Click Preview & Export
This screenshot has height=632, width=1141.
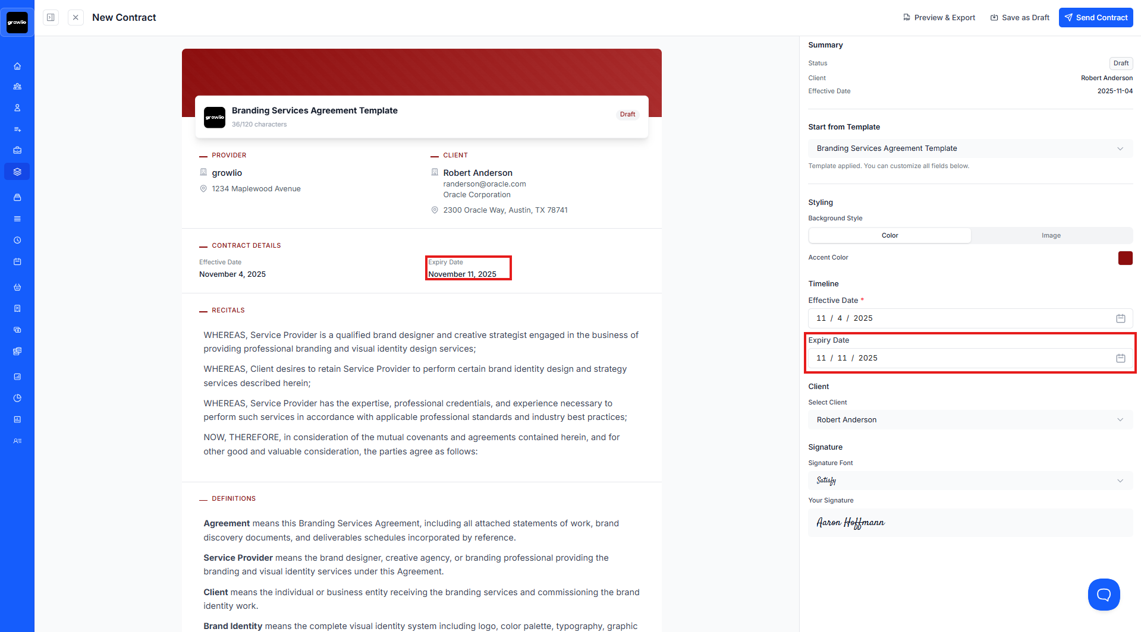coord(939,17)
